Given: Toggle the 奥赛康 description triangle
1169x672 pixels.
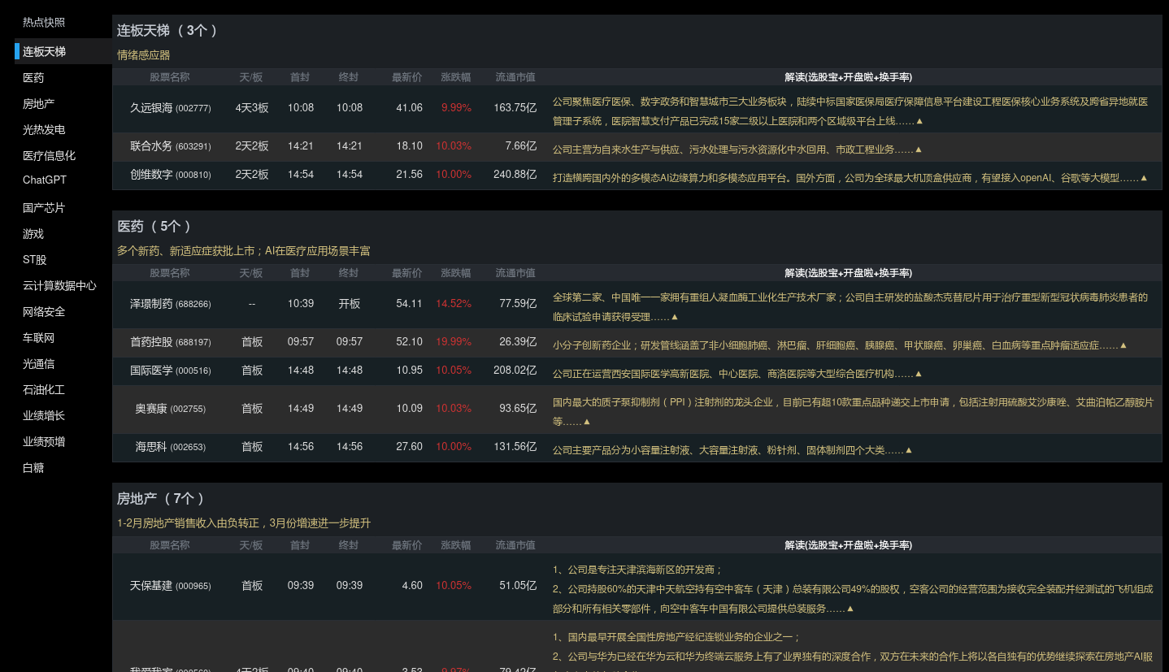Looking at the screenshot, I should coord(587,422).
